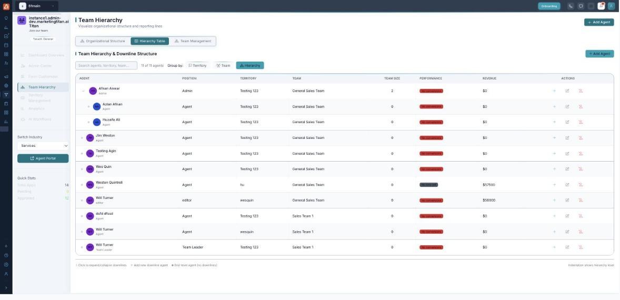Remove agent Huzaifa Ali with red icon
The image size is (620, 300).
581,122
